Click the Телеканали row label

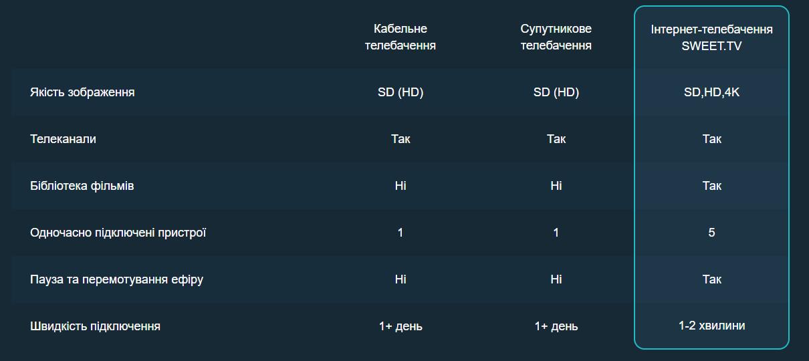pyautogui.click(x=63, y=139)
